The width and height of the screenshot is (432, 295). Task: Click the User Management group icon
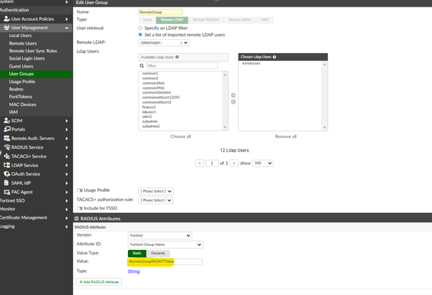7,28
